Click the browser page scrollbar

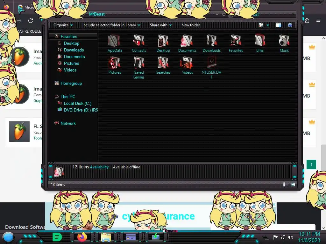click(323, 158)
